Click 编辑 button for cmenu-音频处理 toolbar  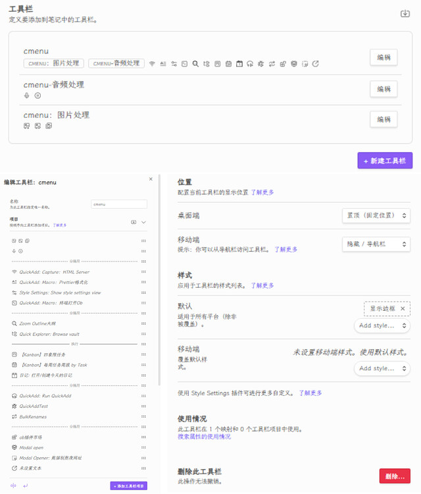[384, 89]
